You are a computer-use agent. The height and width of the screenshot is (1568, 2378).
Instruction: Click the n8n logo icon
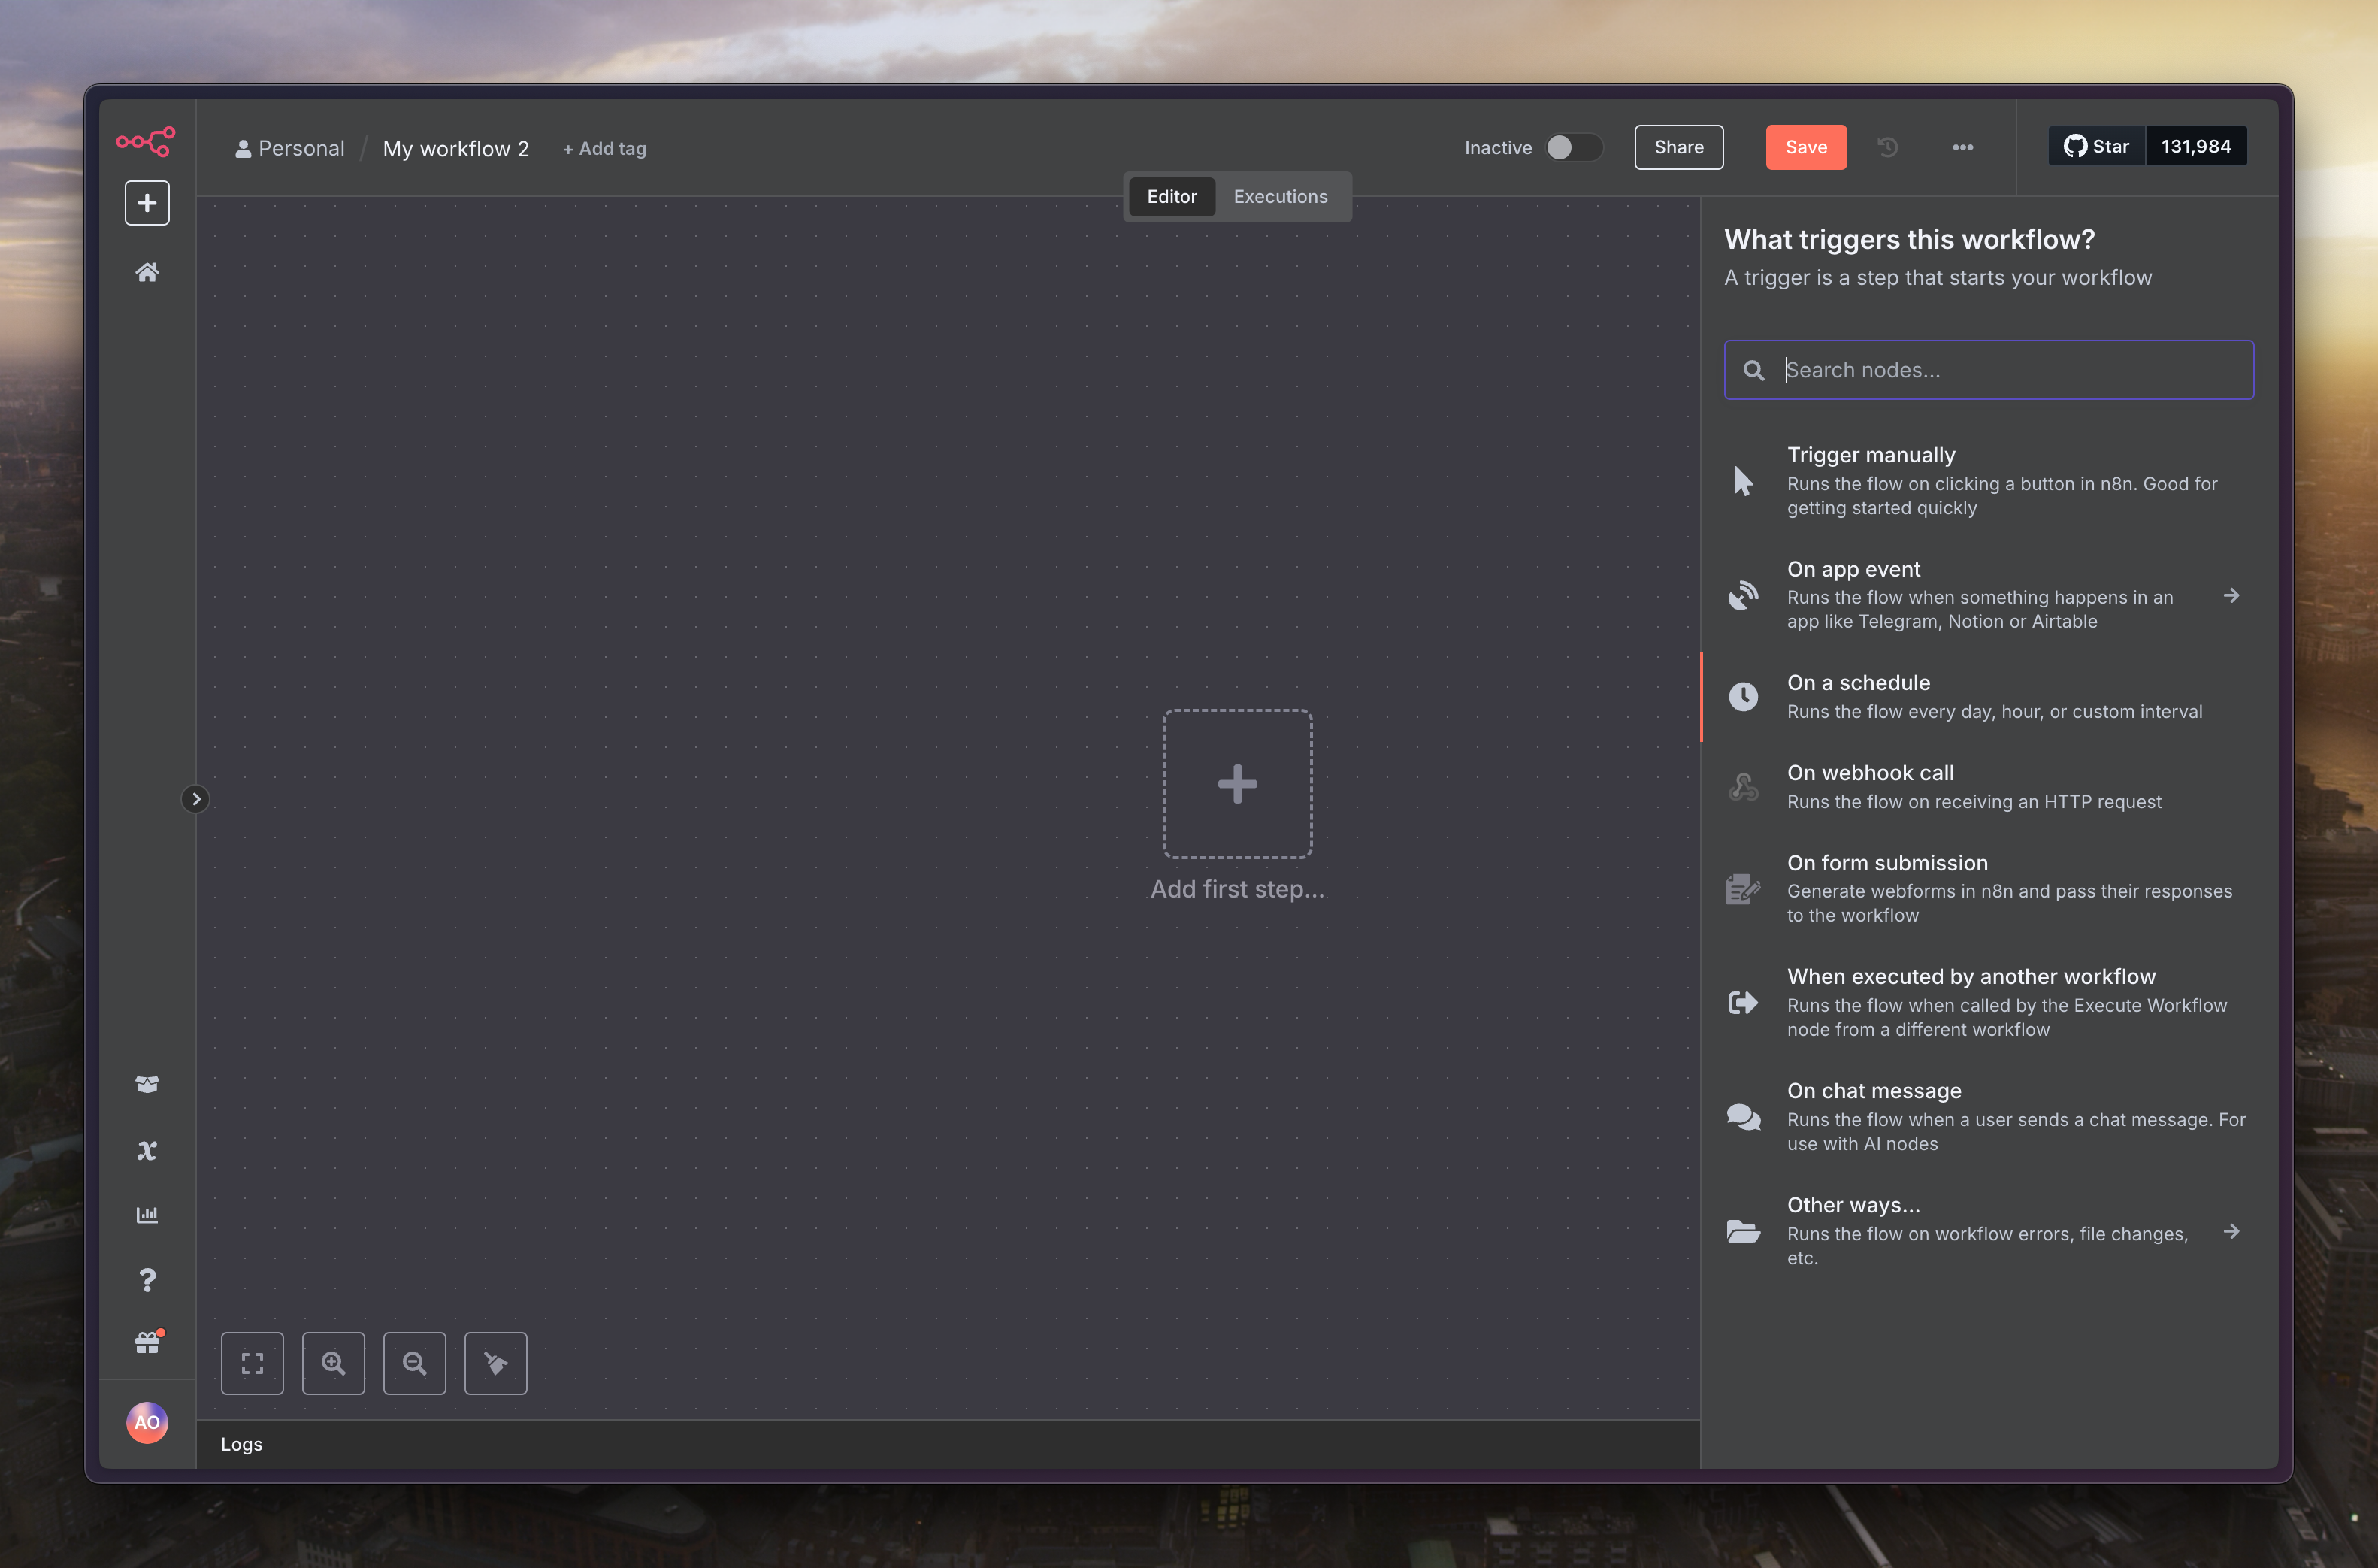pos(146,141)
